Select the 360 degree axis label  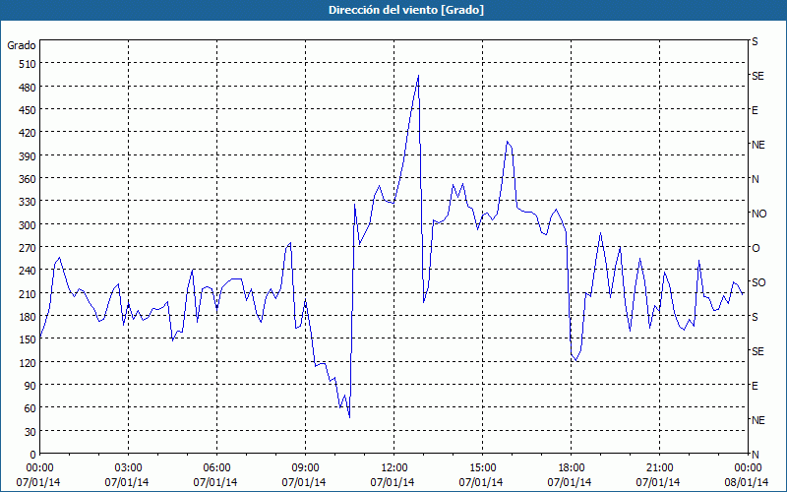tap(28, 179)
